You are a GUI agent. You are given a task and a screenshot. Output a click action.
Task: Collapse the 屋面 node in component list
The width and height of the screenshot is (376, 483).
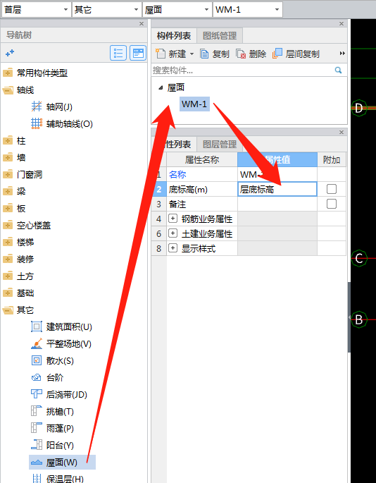(x=161, y=88)
